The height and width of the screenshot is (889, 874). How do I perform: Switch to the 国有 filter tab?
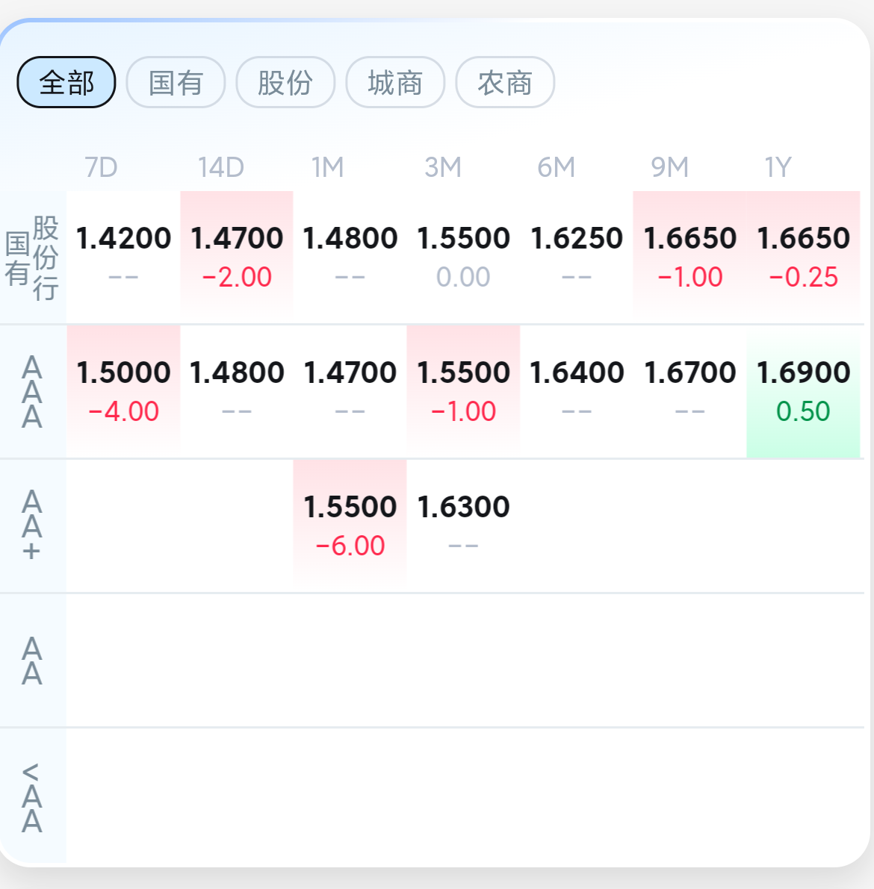click(x=176, y=82)
